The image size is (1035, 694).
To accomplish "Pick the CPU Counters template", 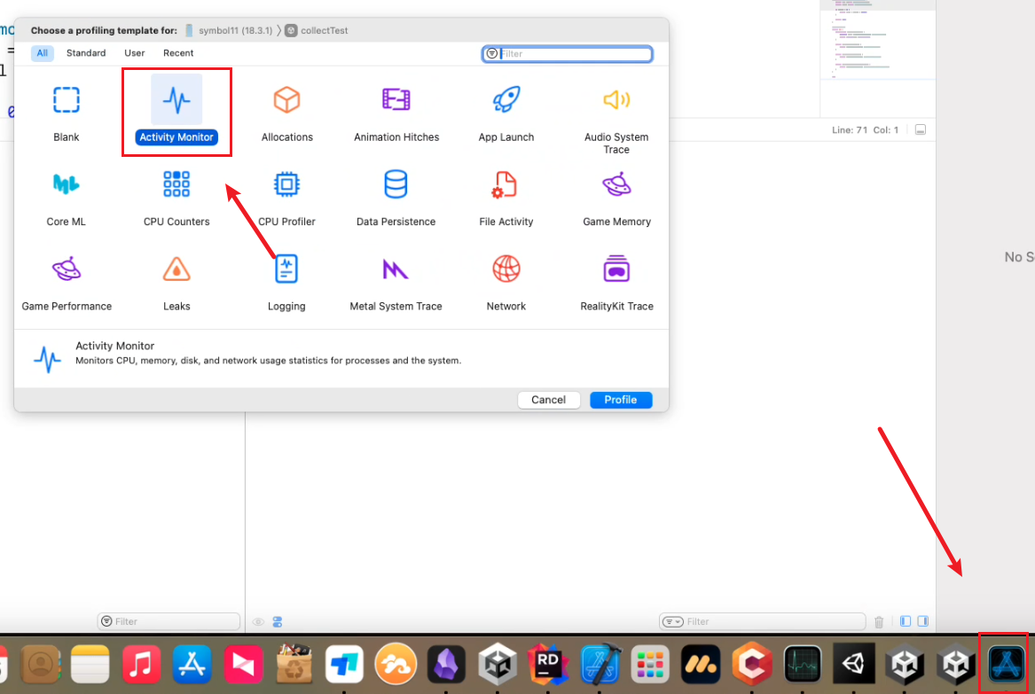I will click(x=176, y=197).
